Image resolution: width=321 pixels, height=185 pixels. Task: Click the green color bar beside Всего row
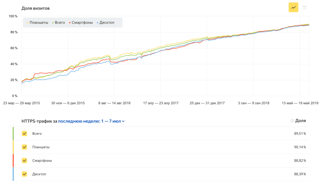pyautogui.click(x=13, y=134)
